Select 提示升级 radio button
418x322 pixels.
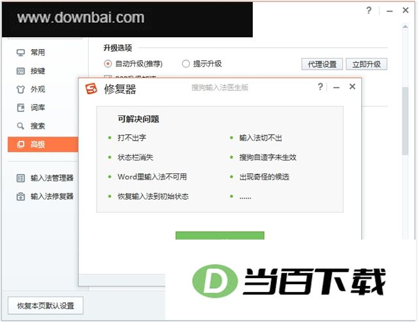click(x=185, y=63)
